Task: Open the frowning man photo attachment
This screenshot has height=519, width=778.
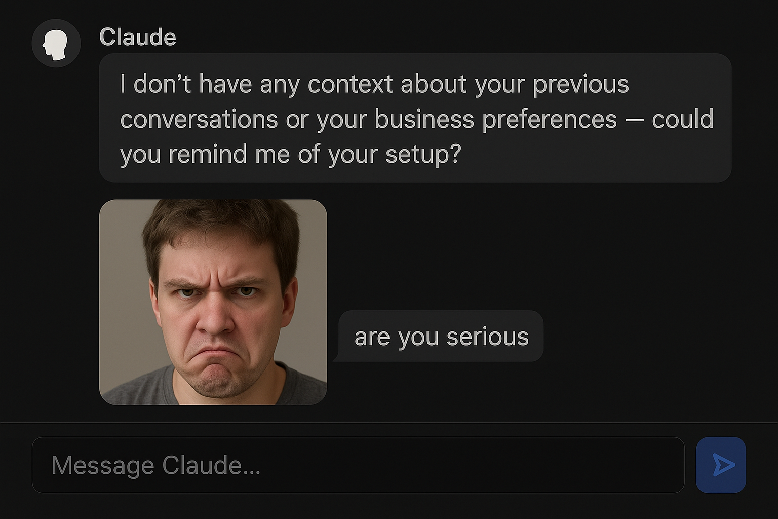Action: tap(213, 302)
